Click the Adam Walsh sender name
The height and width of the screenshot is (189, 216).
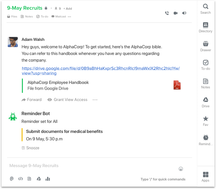pos(33,39)
